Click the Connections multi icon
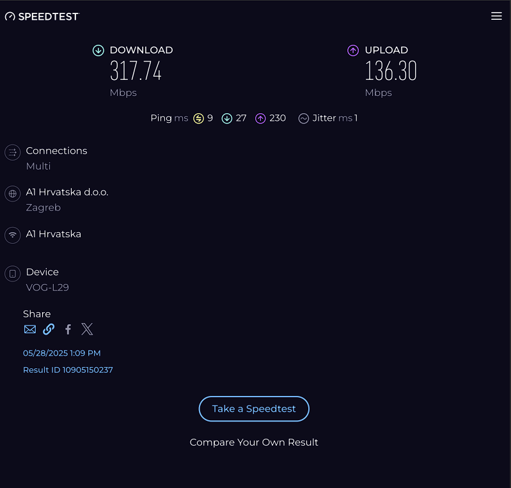 pos(12,152)
